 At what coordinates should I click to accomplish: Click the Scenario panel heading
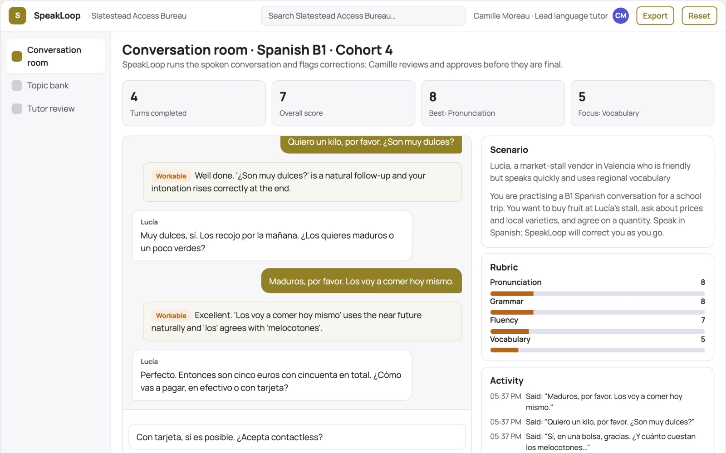(509, 150)
